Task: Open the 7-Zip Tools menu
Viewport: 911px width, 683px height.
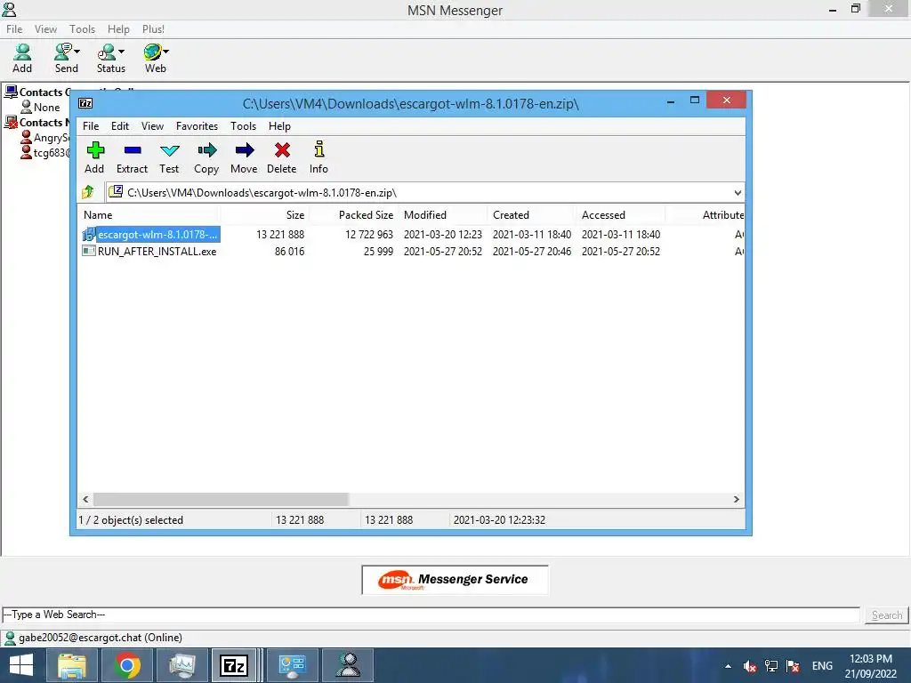Action: click(243, 126)
